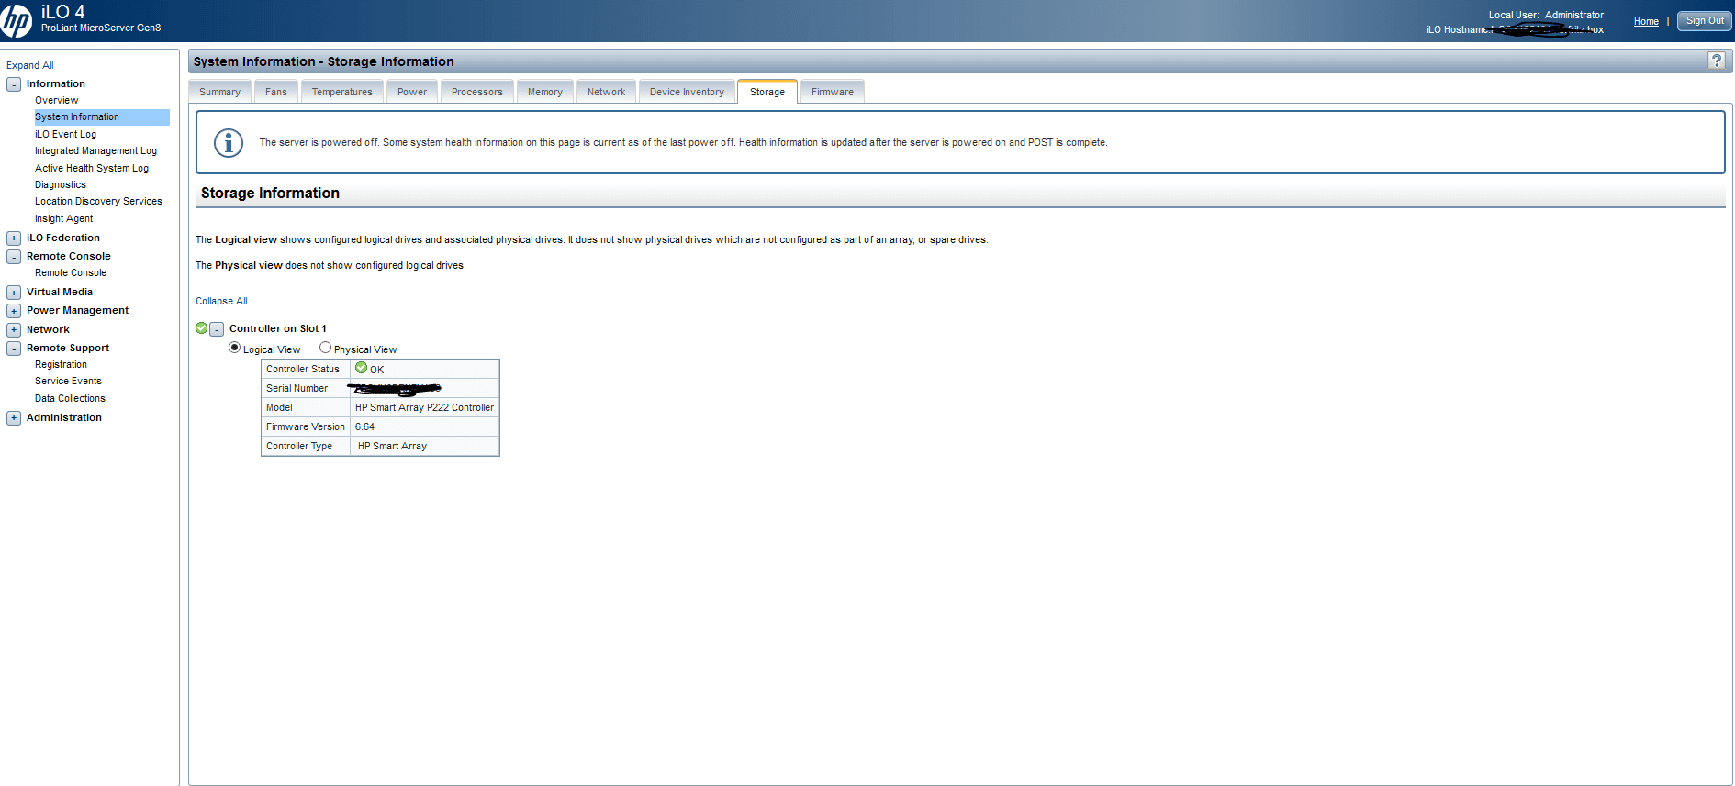This screenshot has width=1735, height=786.
Task: Collapse the Information tree section
Action: click(x=14, y=84)
